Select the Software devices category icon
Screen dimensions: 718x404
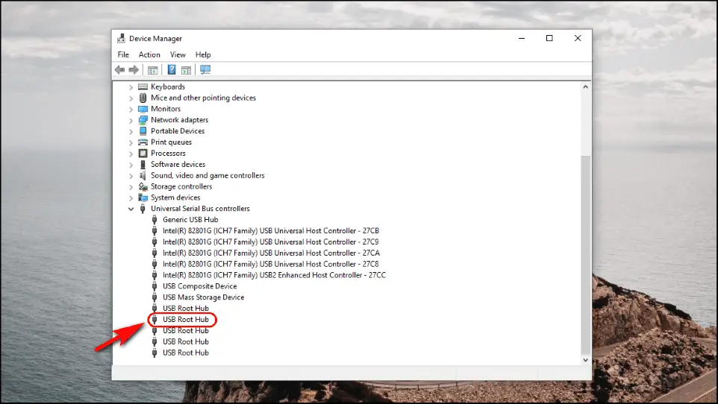coord(143,164)
